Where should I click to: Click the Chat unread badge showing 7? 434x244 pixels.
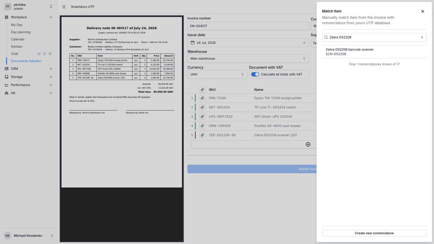50,54
